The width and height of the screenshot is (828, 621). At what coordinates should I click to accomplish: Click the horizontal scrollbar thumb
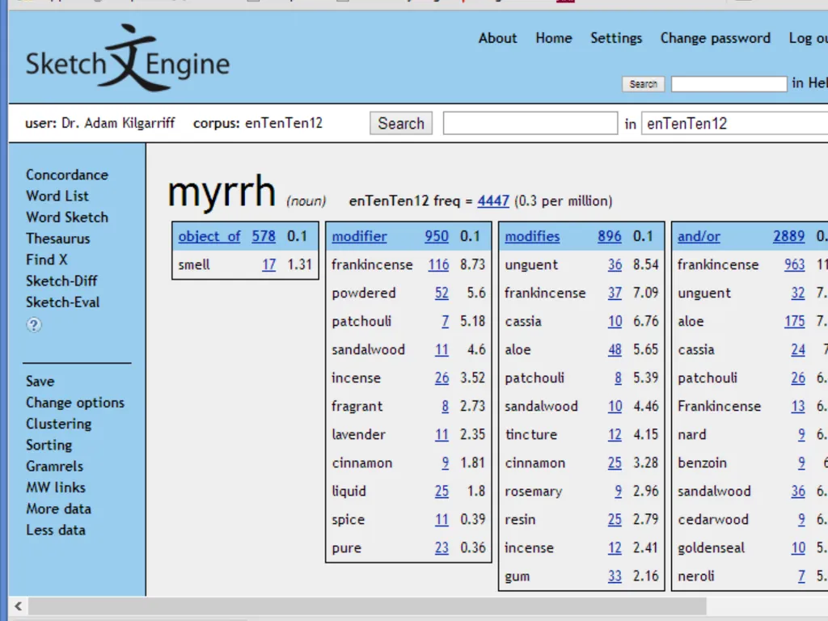[368, 606]
